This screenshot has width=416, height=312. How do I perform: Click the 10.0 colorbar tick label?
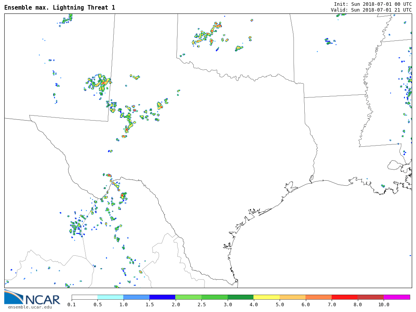384,305
